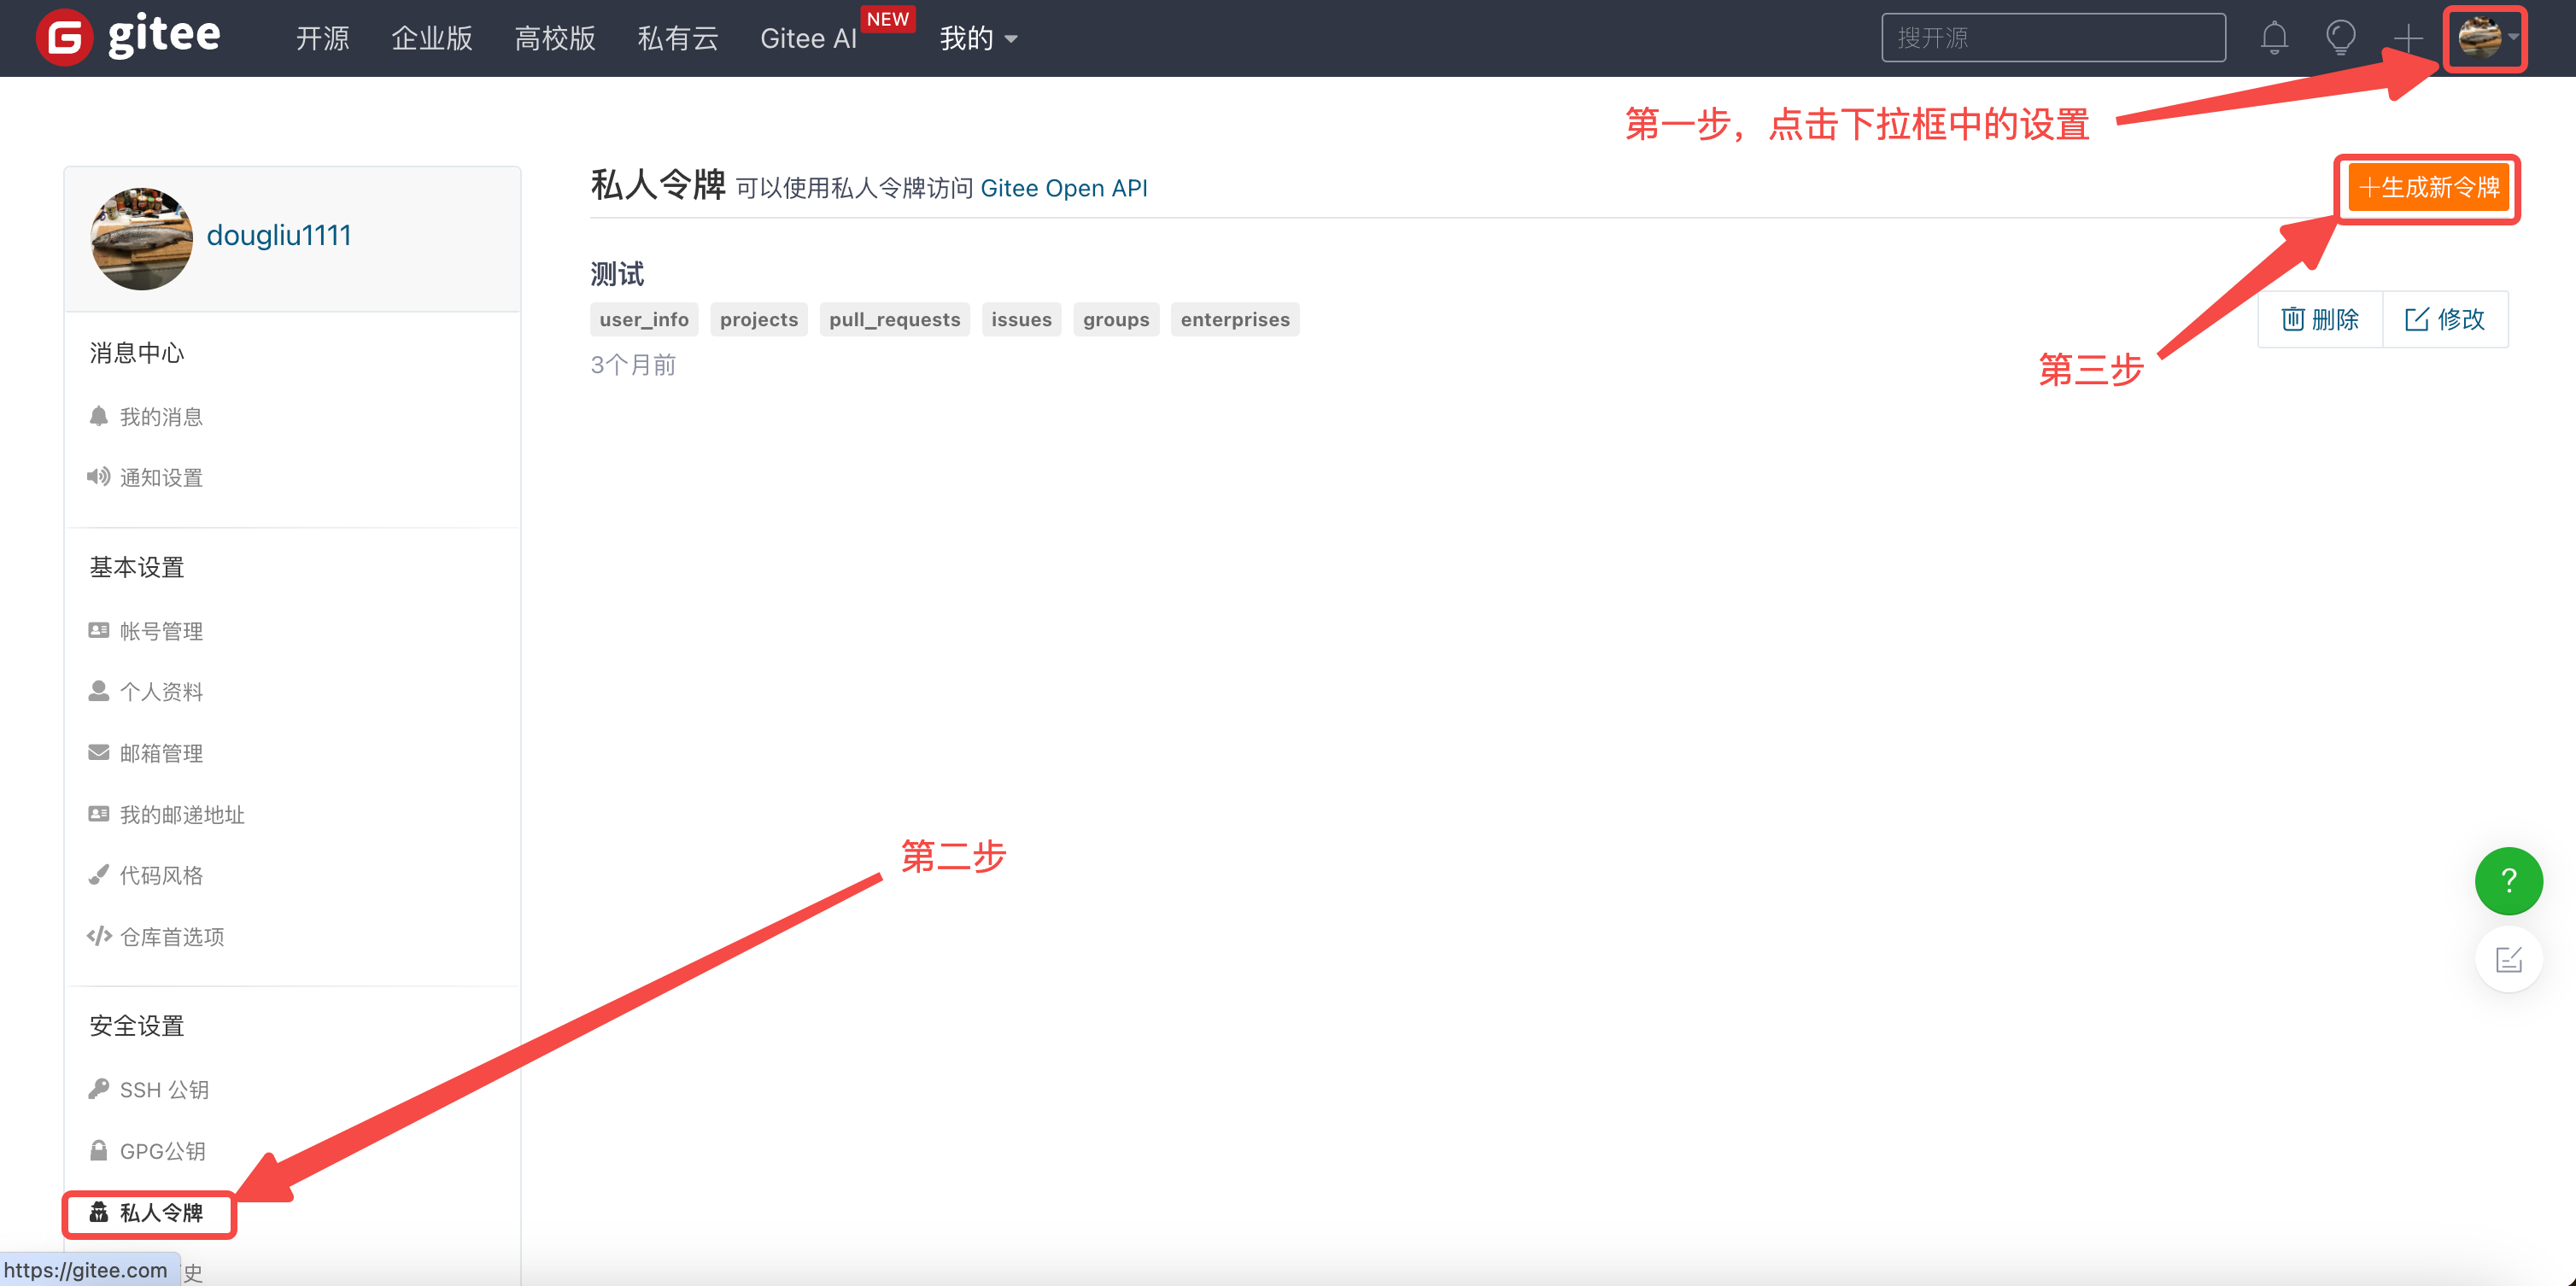
Task: Focus the 搜开源 search field
Action: point(2053,38)
